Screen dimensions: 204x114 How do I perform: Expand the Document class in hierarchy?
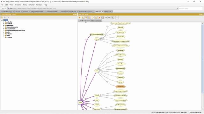pyautogui.click(x=4, y=25)
